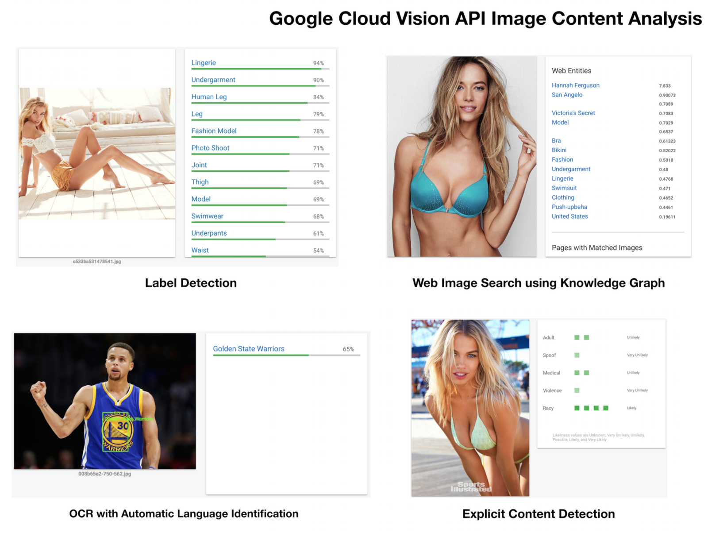Click the Web Entities section header

coord(571,71)
